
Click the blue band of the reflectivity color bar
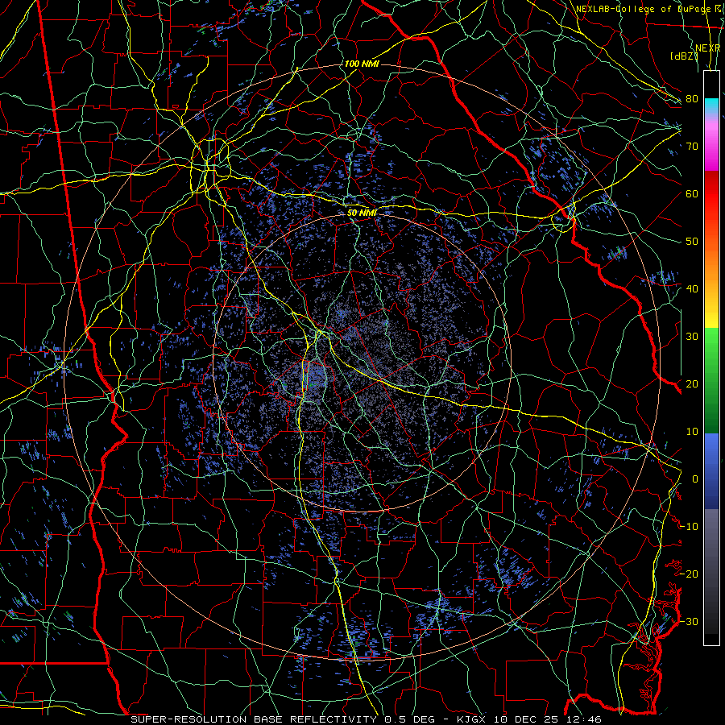point(711,471)
